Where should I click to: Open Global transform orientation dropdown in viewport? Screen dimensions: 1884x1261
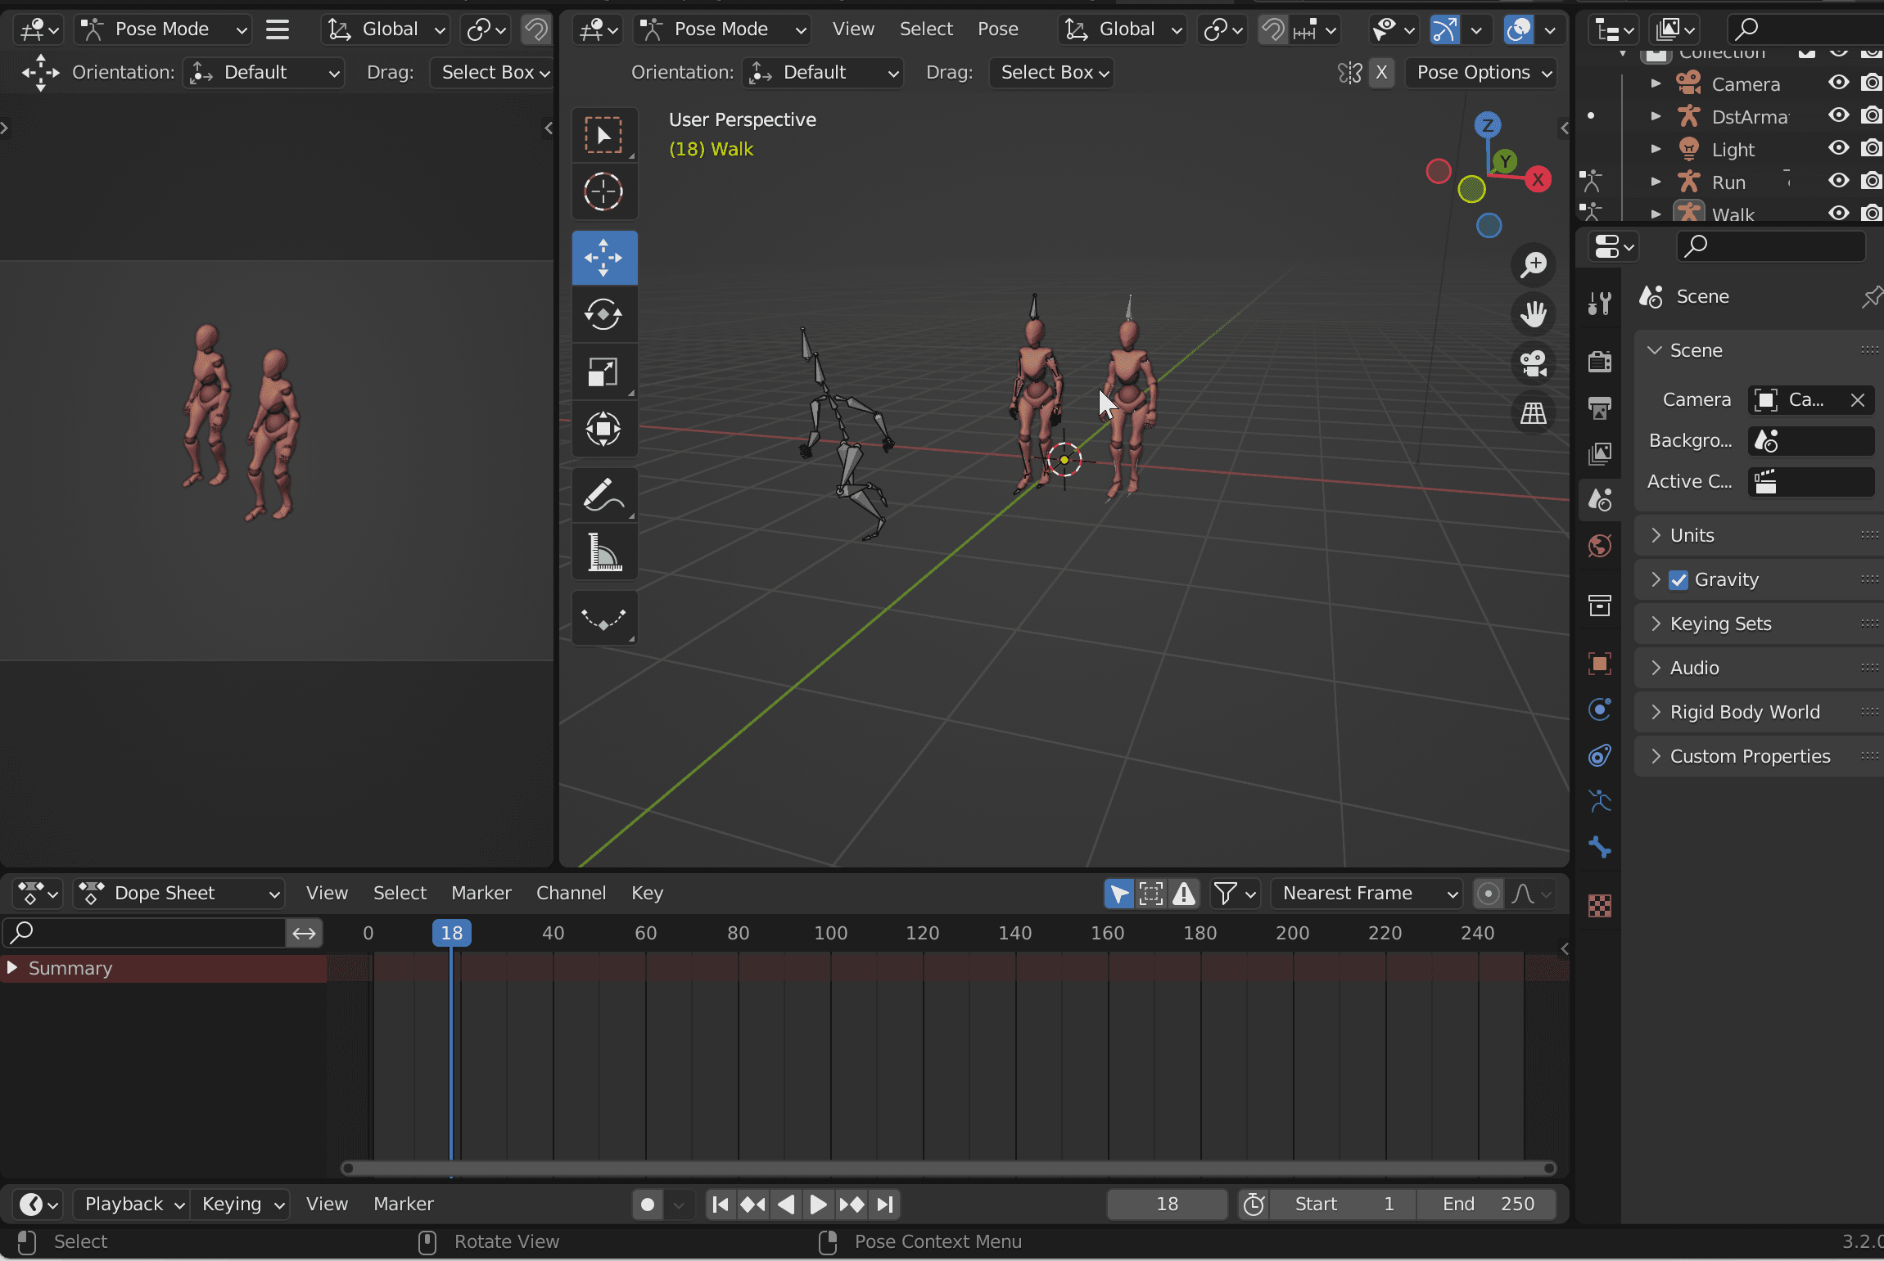pos(1123,30)
